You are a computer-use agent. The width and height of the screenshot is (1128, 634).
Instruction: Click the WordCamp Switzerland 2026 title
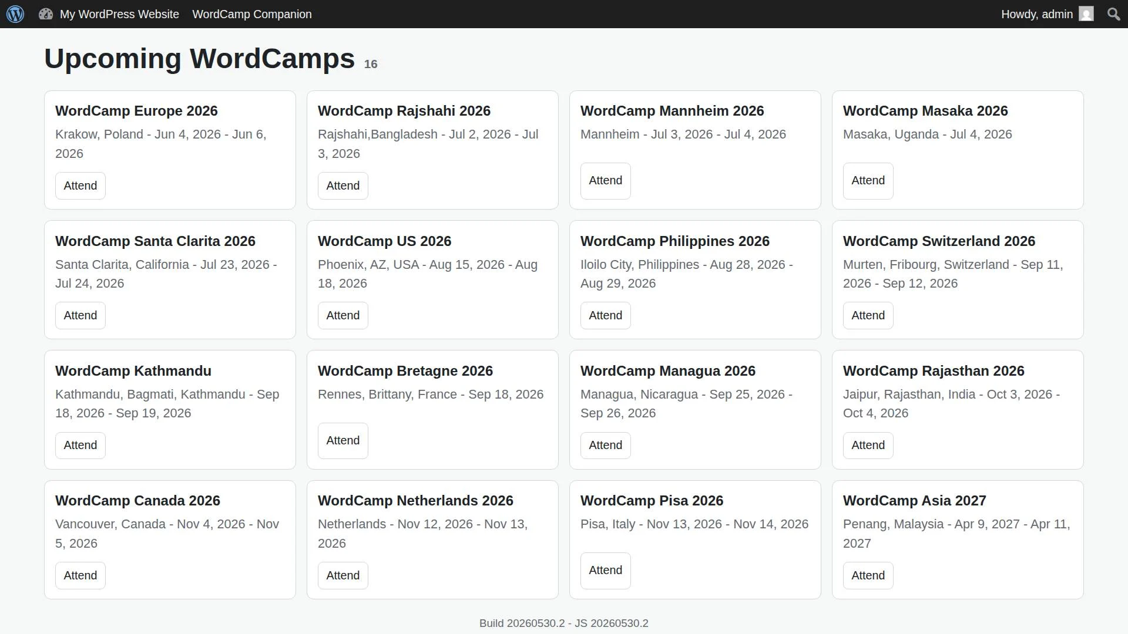(x=939, y=241)
